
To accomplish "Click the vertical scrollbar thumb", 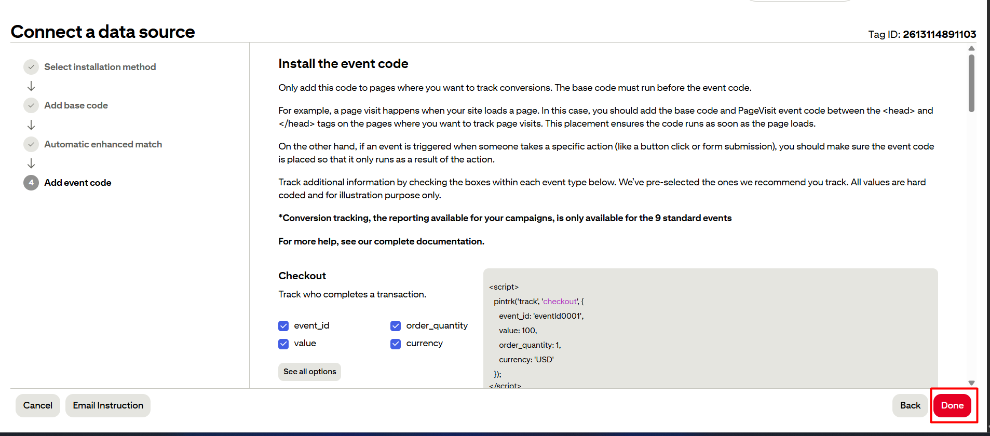I will click(971, 83).
